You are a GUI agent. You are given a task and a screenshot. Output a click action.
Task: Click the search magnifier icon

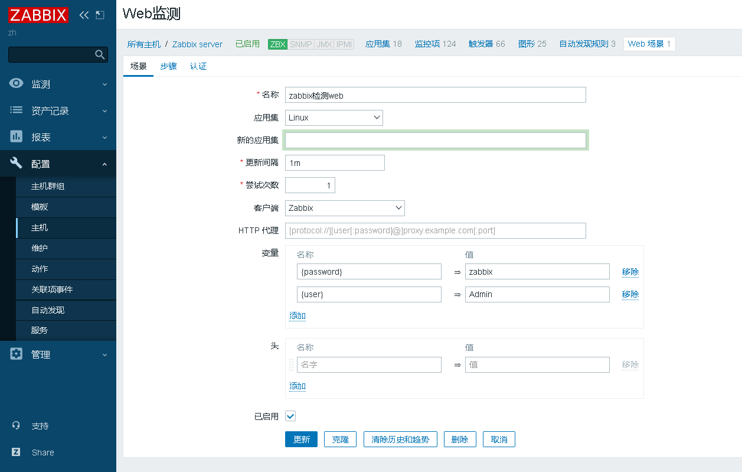[100, 55]
